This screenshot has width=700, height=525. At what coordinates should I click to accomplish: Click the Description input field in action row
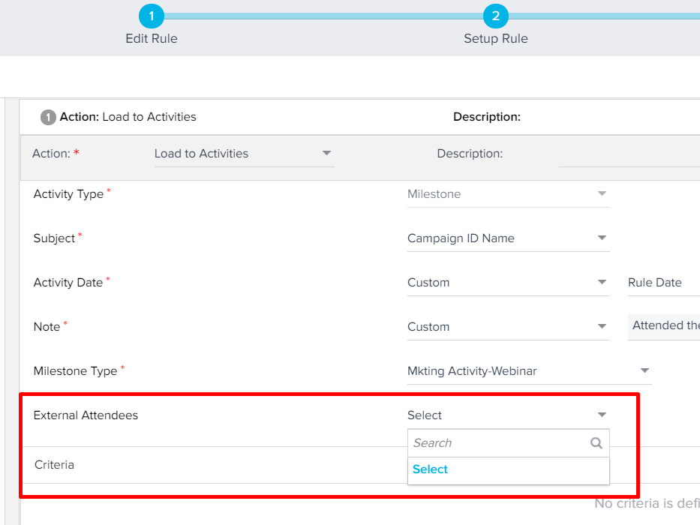(629, 154)
